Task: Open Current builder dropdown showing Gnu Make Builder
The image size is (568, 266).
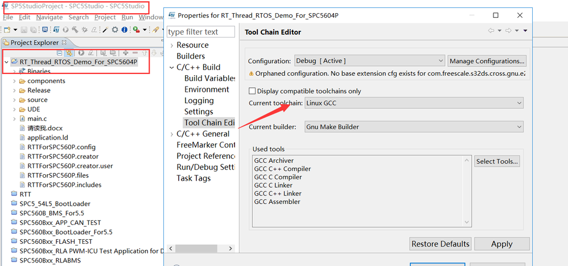Action: pyautogui.click(x=414, y=127)
